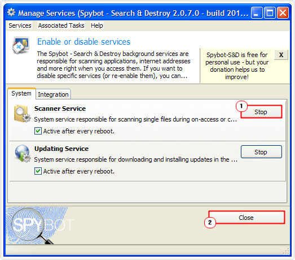Maximize the Manage Services window
This screenshot has height=260, width=295.
point(270,13)
